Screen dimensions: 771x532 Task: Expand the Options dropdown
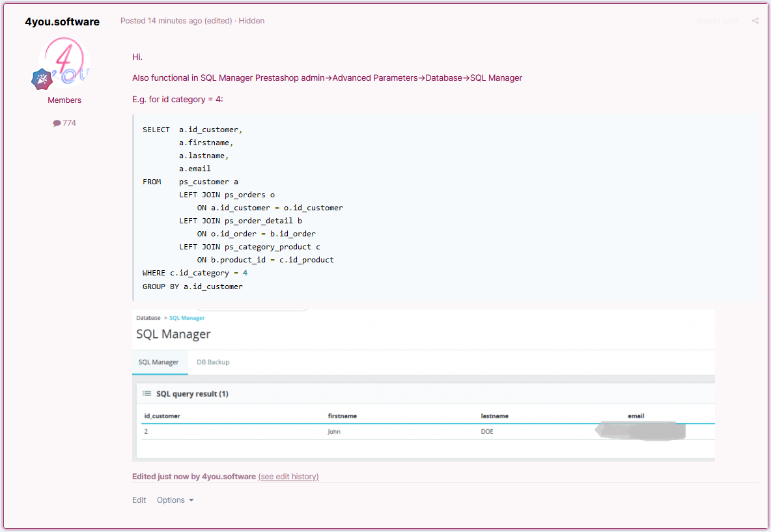click(x=175, y=500)
